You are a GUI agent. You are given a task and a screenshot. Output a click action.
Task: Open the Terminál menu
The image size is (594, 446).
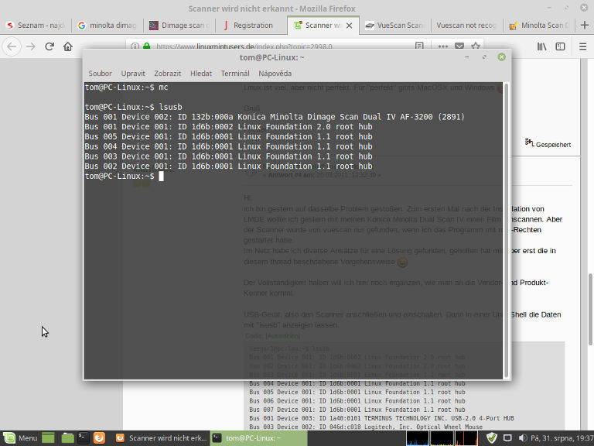tap(235, 74)
